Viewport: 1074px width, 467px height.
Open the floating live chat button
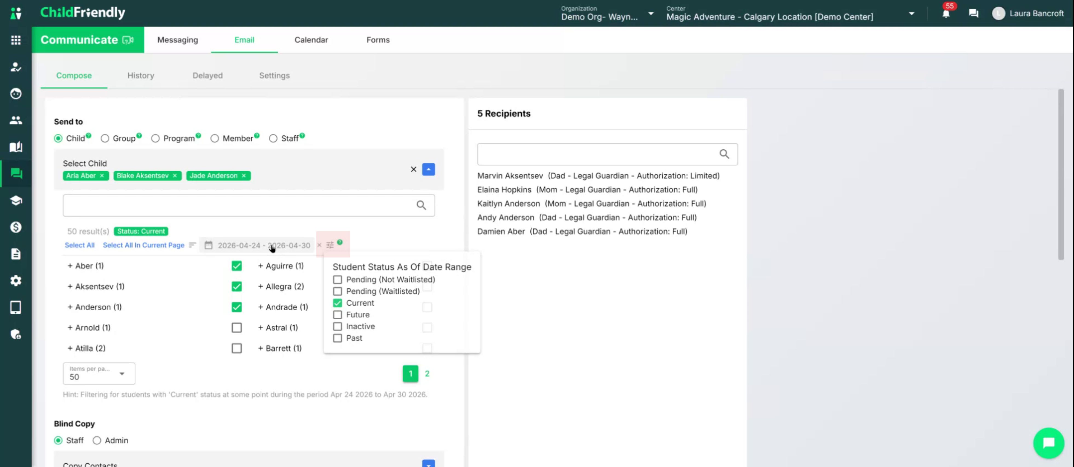1049,443
